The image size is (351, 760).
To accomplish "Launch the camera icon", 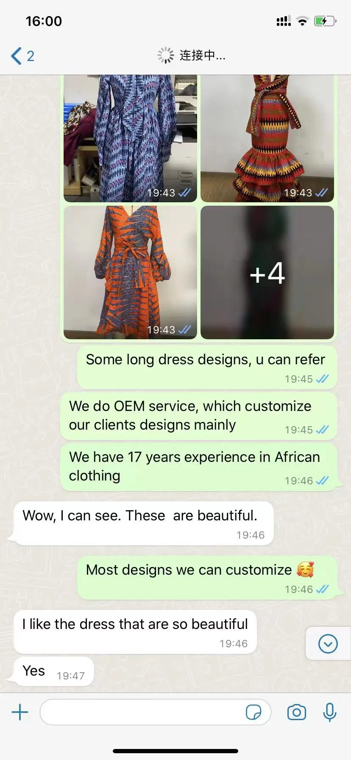I will pos(297,712).
